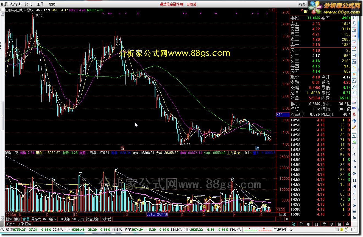Switch to 大师傅 template
The image size is (363, 237).
pyautogui.click(x=106, y=219)
